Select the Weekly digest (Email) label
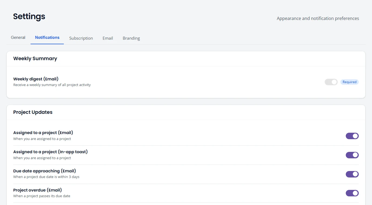 point(36,79)
